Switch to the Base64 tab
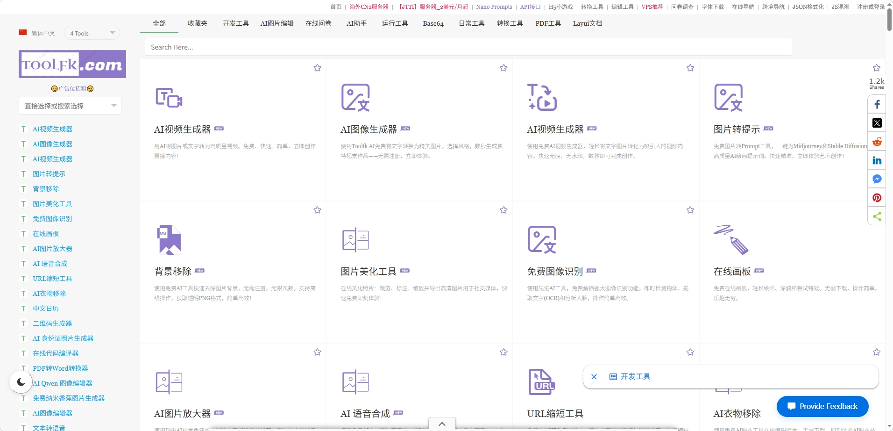The image size is (893, 431). point(433,23)
